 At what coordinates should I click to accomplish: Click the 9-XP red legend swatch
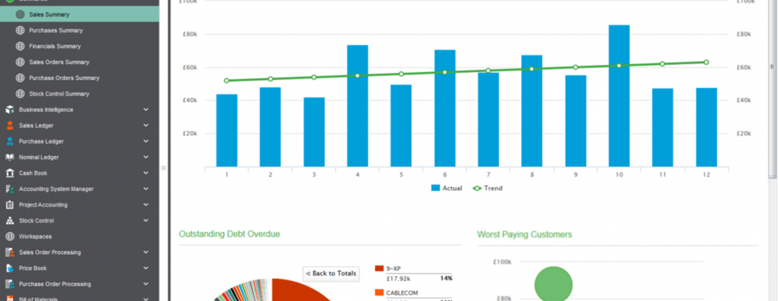coord(379,268)
